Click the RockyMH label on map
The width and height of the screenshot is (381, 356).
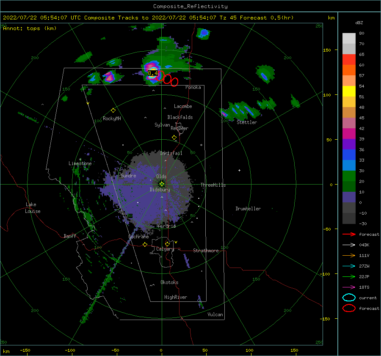(112, 119)
